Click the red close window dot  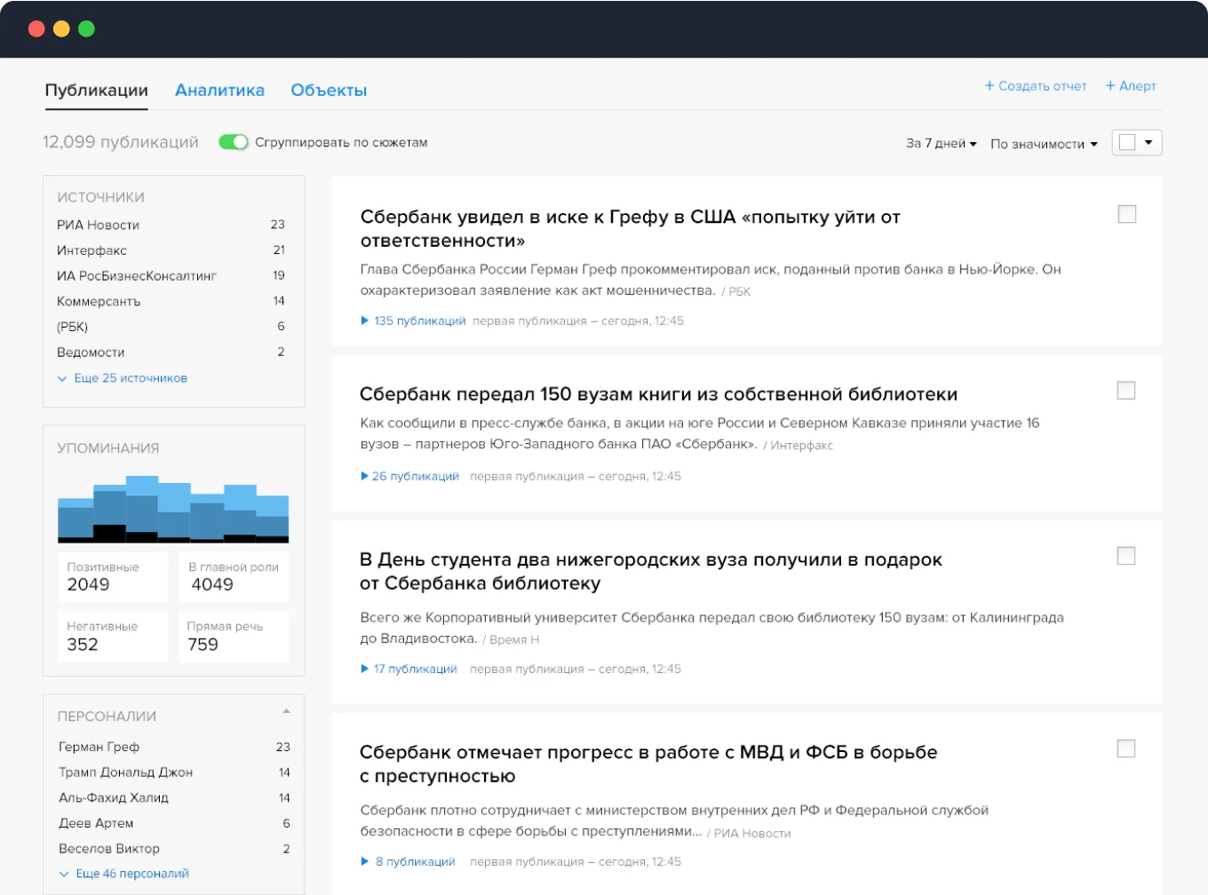pos(36,28)
